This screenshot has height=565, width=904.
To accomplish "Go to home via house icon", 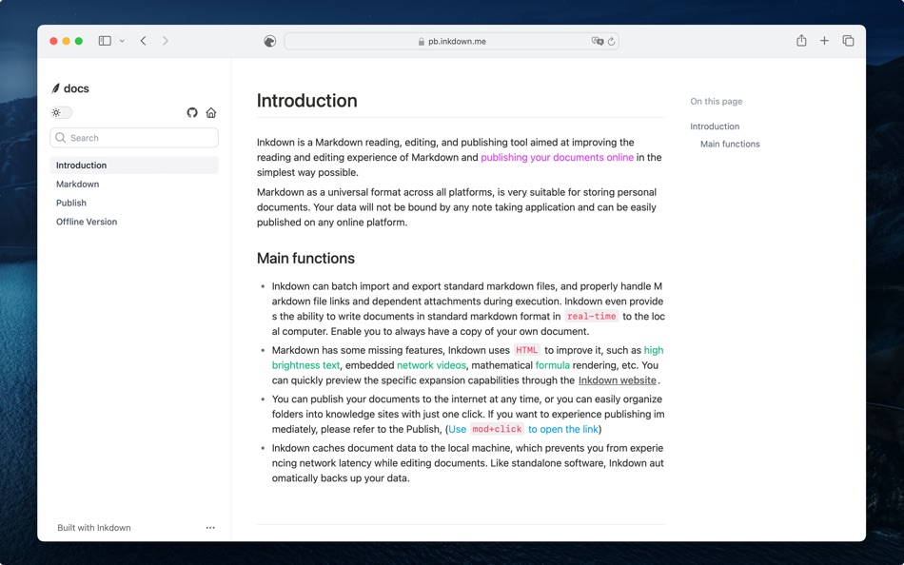I will click(211, 112).
